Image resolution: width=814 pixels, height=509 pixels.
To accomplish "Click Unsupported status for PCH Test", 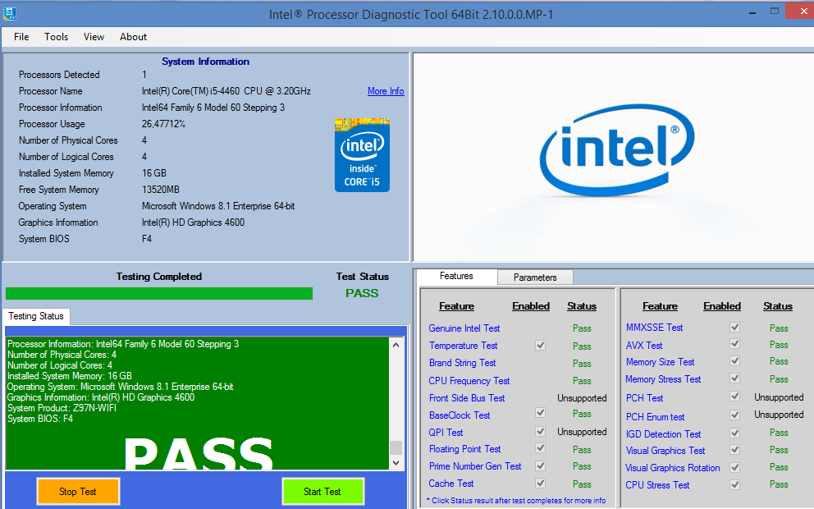I will tap(779, 397).
